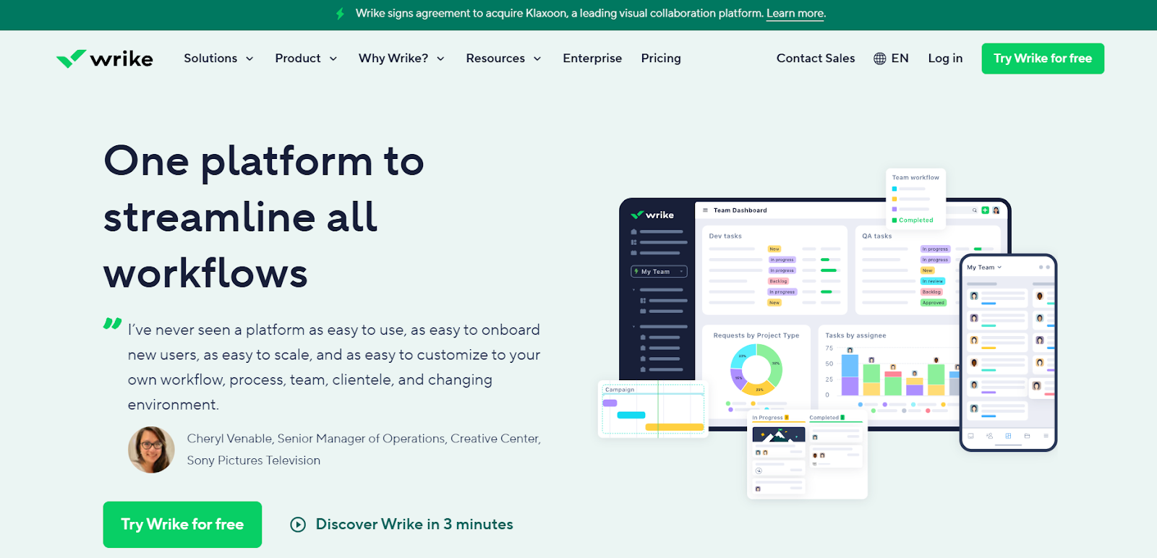Play the Discover Wrike in 3 minutes video

tap(401, 525)
